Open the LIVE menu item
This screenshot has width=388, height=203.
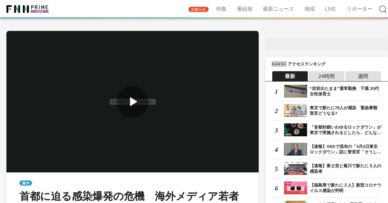(x=330, y=9)
